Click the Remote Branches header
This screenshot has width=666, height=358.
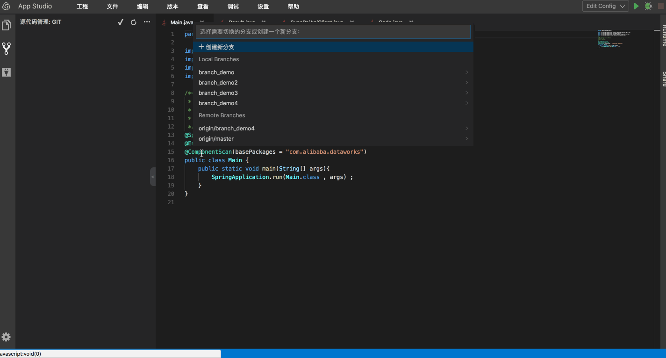coord(222,115)
